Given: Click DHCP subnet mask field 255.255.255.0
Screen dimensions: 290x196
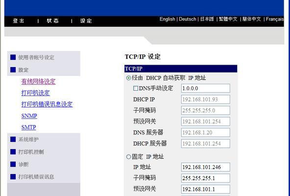Looking at the screenshot, I should 205,110.
